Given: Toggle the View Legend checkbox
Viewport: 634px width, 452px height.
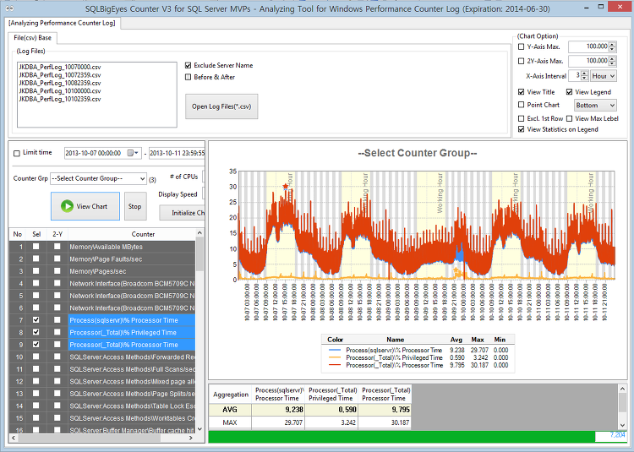Looking at the screenshot, I should pos(570,92).
